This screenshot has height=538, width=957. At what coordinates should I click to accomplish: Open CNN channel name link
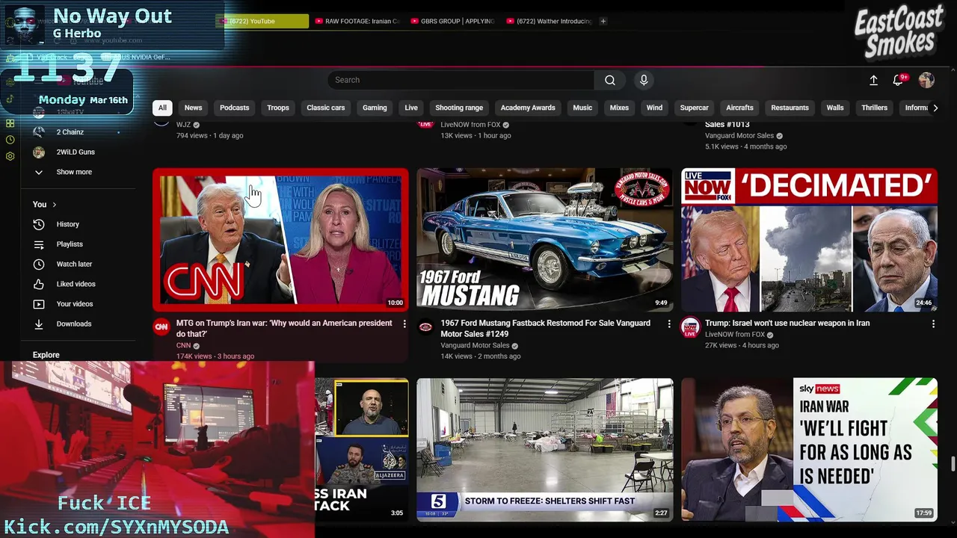click(183, 346)
